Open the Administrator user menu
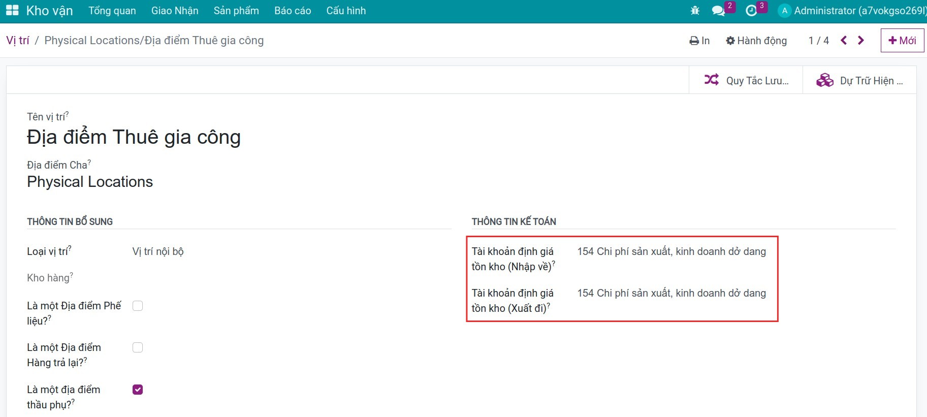 coord(852,11)
